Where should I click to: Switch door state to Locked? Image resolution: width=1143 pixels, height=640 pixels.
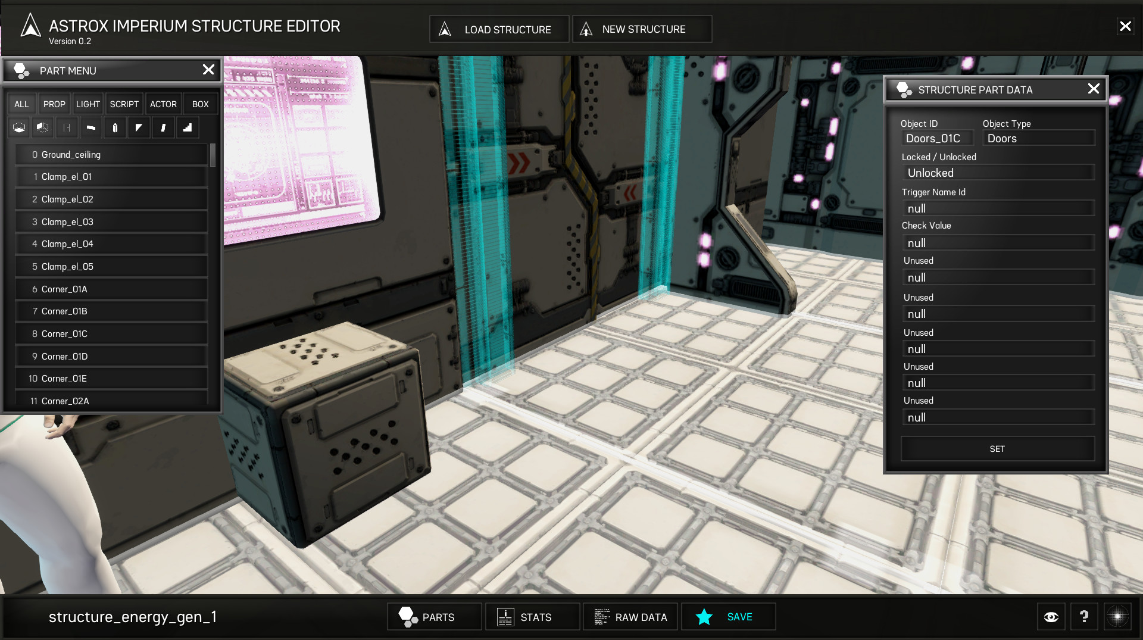(x=998, y=173)
